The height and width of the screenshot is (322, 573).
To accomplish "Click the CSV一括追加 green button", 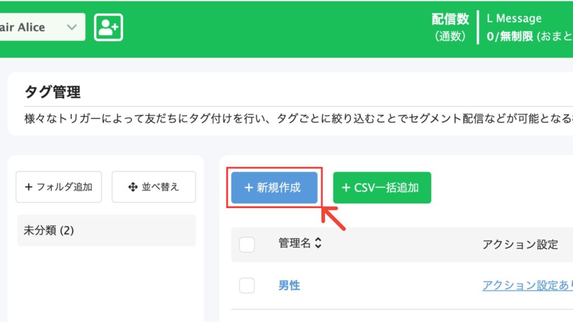I will 382,188.
